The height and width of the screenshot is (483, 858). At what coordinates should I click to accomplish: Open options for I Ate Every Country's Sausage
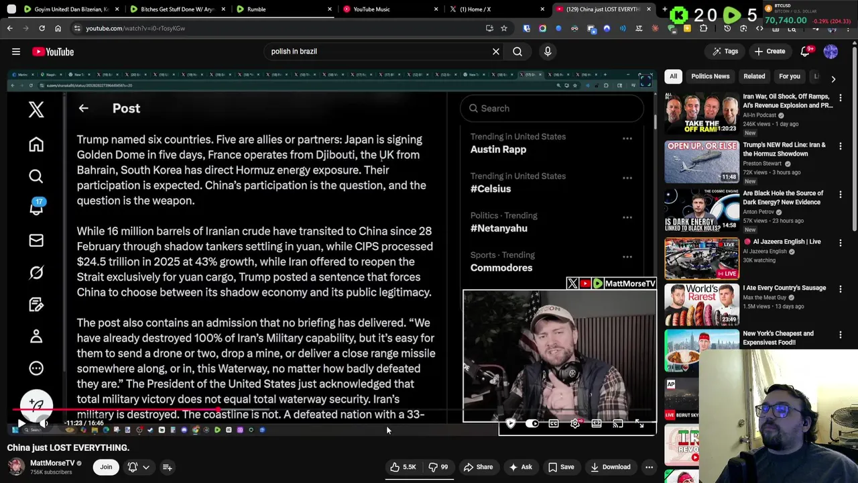point(841,289)
